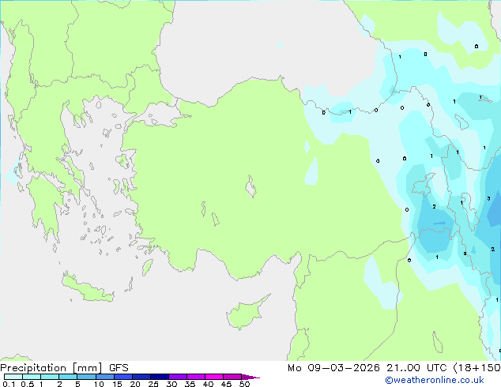
Task: Click the '30' legend scale label
Action: click(x=171, y=384)
